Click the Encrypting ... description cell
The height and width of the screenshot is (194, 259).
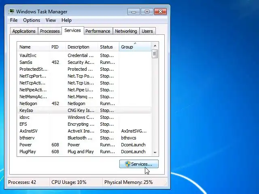click(x=81, y=124)
